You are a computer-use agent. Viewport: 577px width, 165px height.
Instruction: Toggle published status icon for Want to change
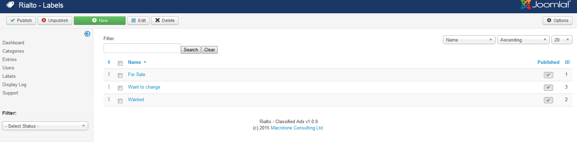pos(548,88)
